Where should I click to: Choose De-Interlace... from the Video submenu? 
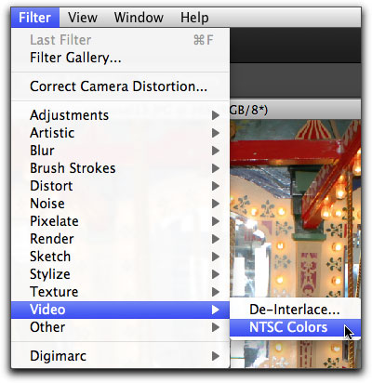[x=295, y=310]
